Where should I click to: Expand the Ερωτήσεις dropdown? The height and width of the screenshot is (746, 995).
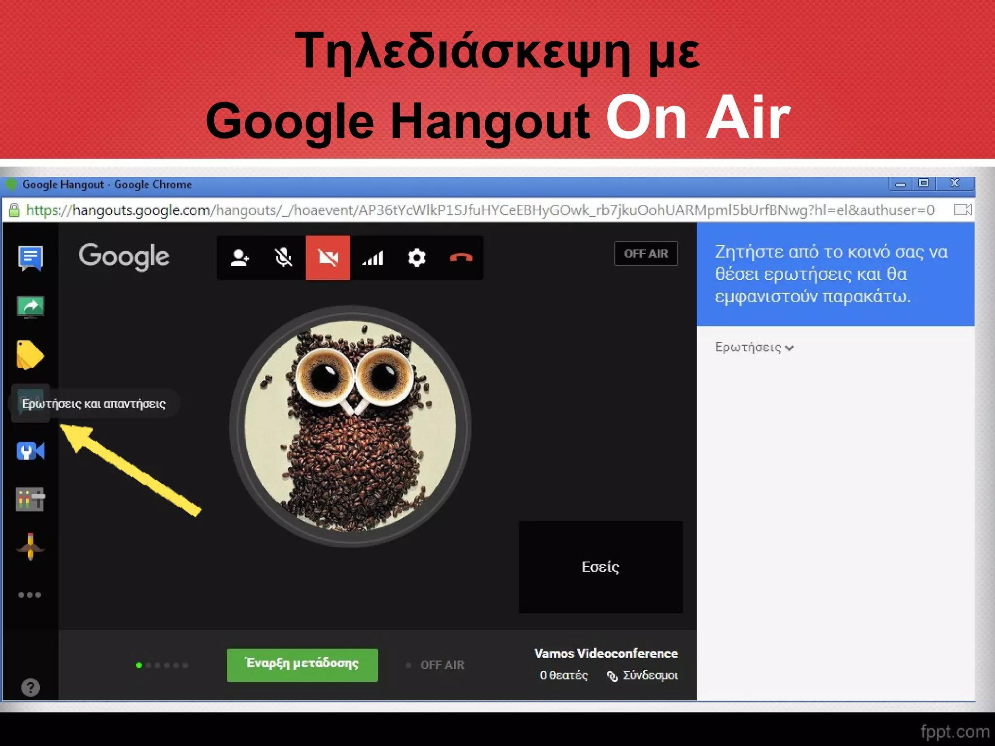coord(755,347)
